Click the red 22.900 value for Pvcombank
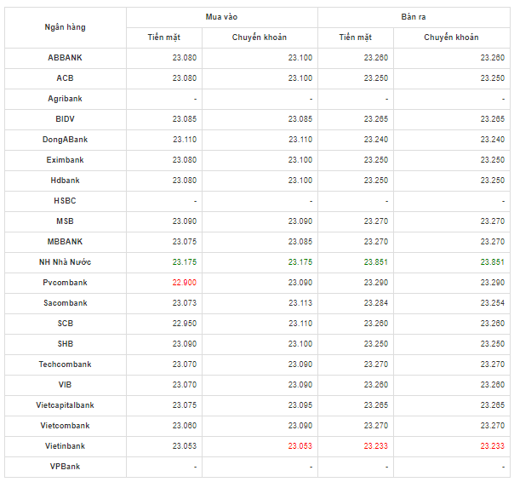 184,283
